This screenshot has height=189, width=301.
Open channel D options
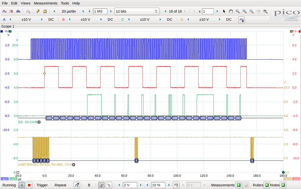[181, 20]
